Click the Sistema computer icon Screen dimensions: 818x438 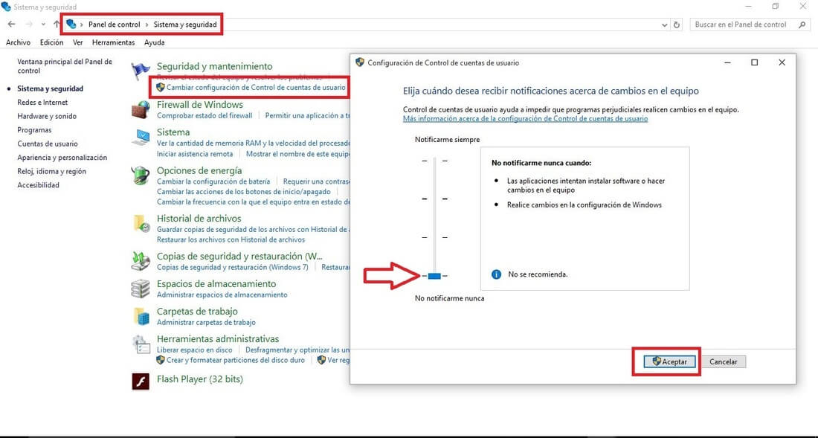(x=141, y=137)
